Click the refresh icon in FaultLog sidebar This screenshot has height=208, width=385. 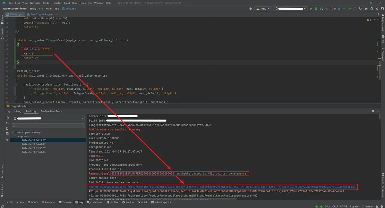click(7, 123)
